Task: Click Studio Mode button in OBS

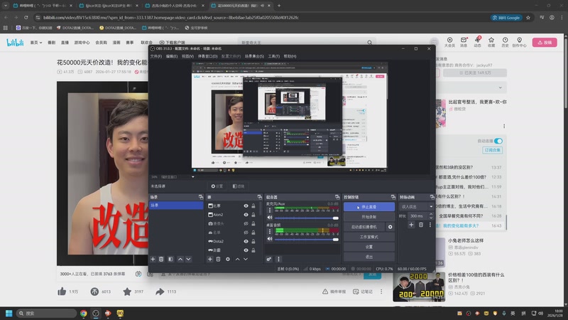Action: pyautogui.click(x=369, y=237)
